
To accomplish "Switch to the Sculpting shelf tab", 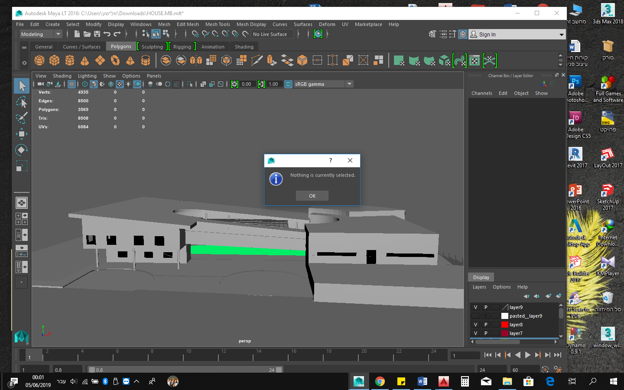I will (153, 46).
